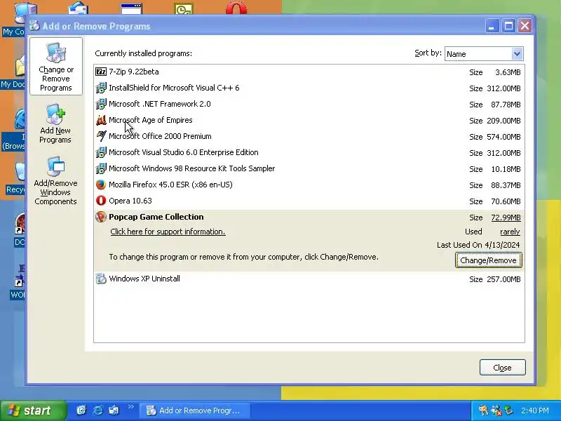Click the 72.99MB size value
The width and height of the screenshot is (561, 421).
pos(506,218)
